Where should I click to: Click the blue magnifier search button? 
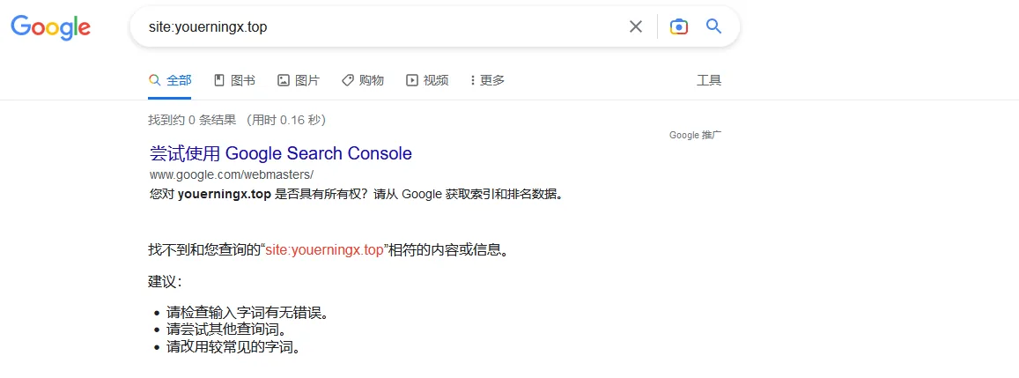(713, 26)
